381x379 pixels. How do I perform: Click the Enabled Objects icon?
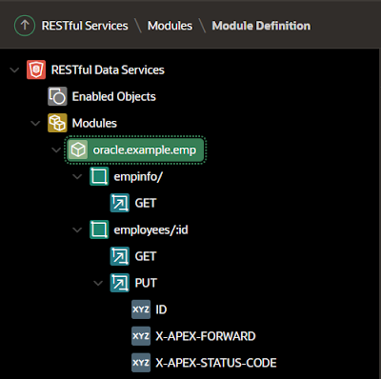[57, 96]
